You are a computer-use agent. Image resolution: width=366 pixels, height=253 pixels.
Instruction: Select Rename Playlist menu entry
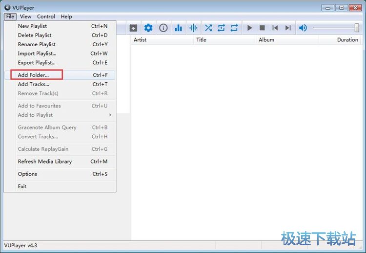(x=60, y=44)
